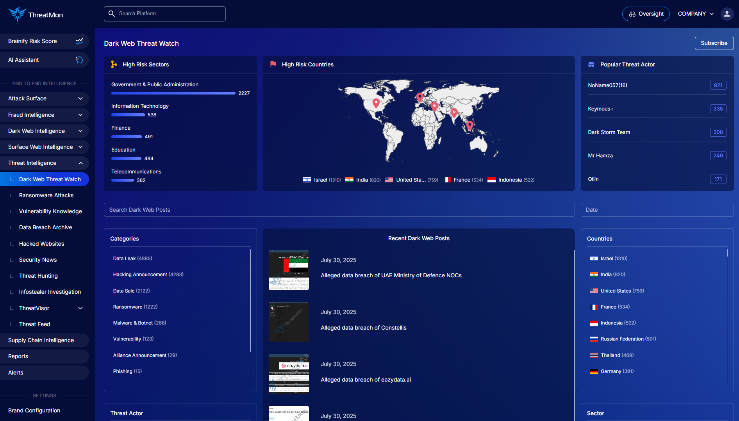The image size is (739, 421).
Task: Click the AI Assistant icon
Action: tap(79, 60)
